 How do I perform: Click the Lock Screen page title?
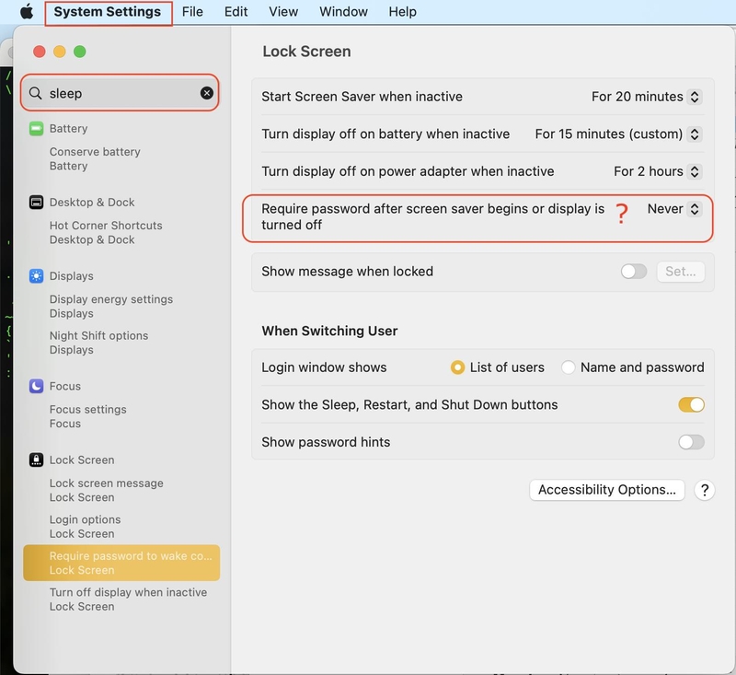306,52
